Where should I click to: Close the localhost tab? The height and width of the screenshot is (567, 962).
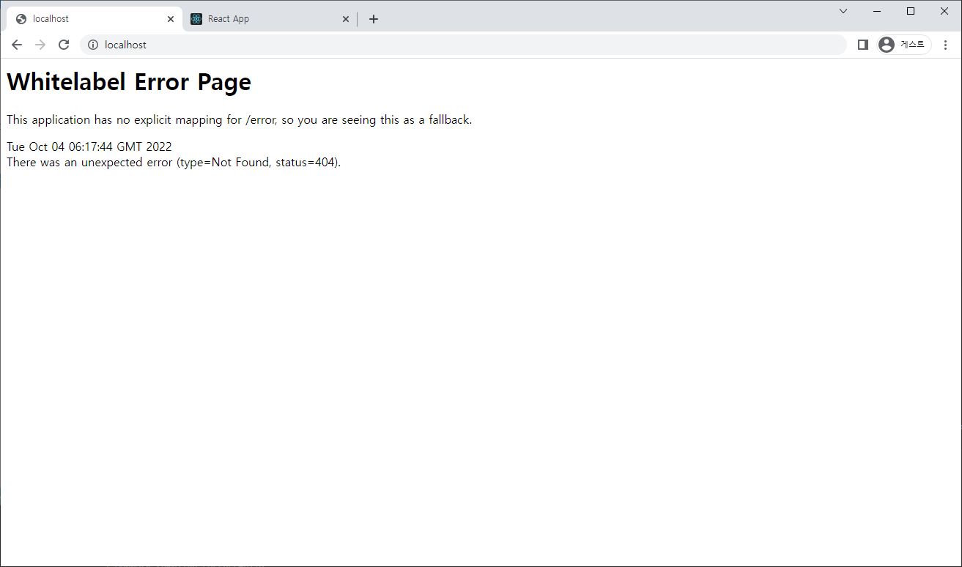(171, 18)
